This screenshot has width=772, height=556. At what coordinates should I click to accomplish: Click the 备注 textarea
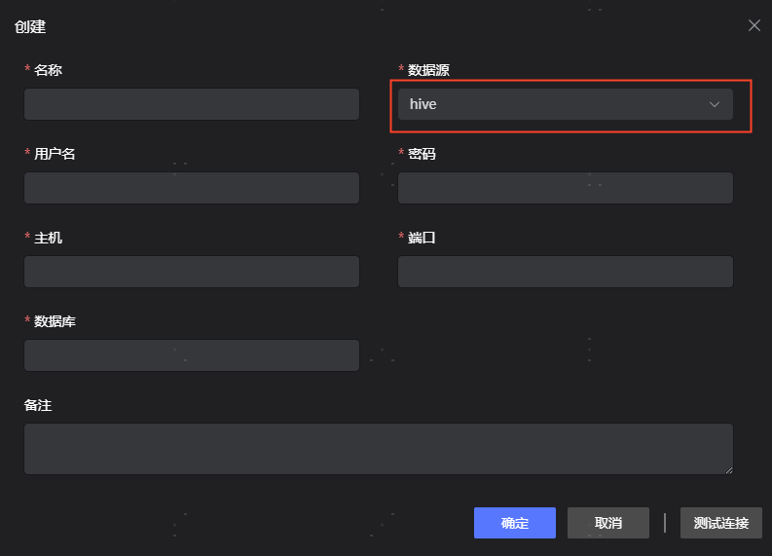pyautogui.click(x=378, y=448)
